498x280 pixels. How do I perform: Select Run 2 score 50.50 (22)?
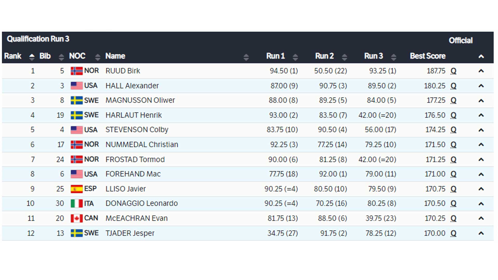coord(331,71)
